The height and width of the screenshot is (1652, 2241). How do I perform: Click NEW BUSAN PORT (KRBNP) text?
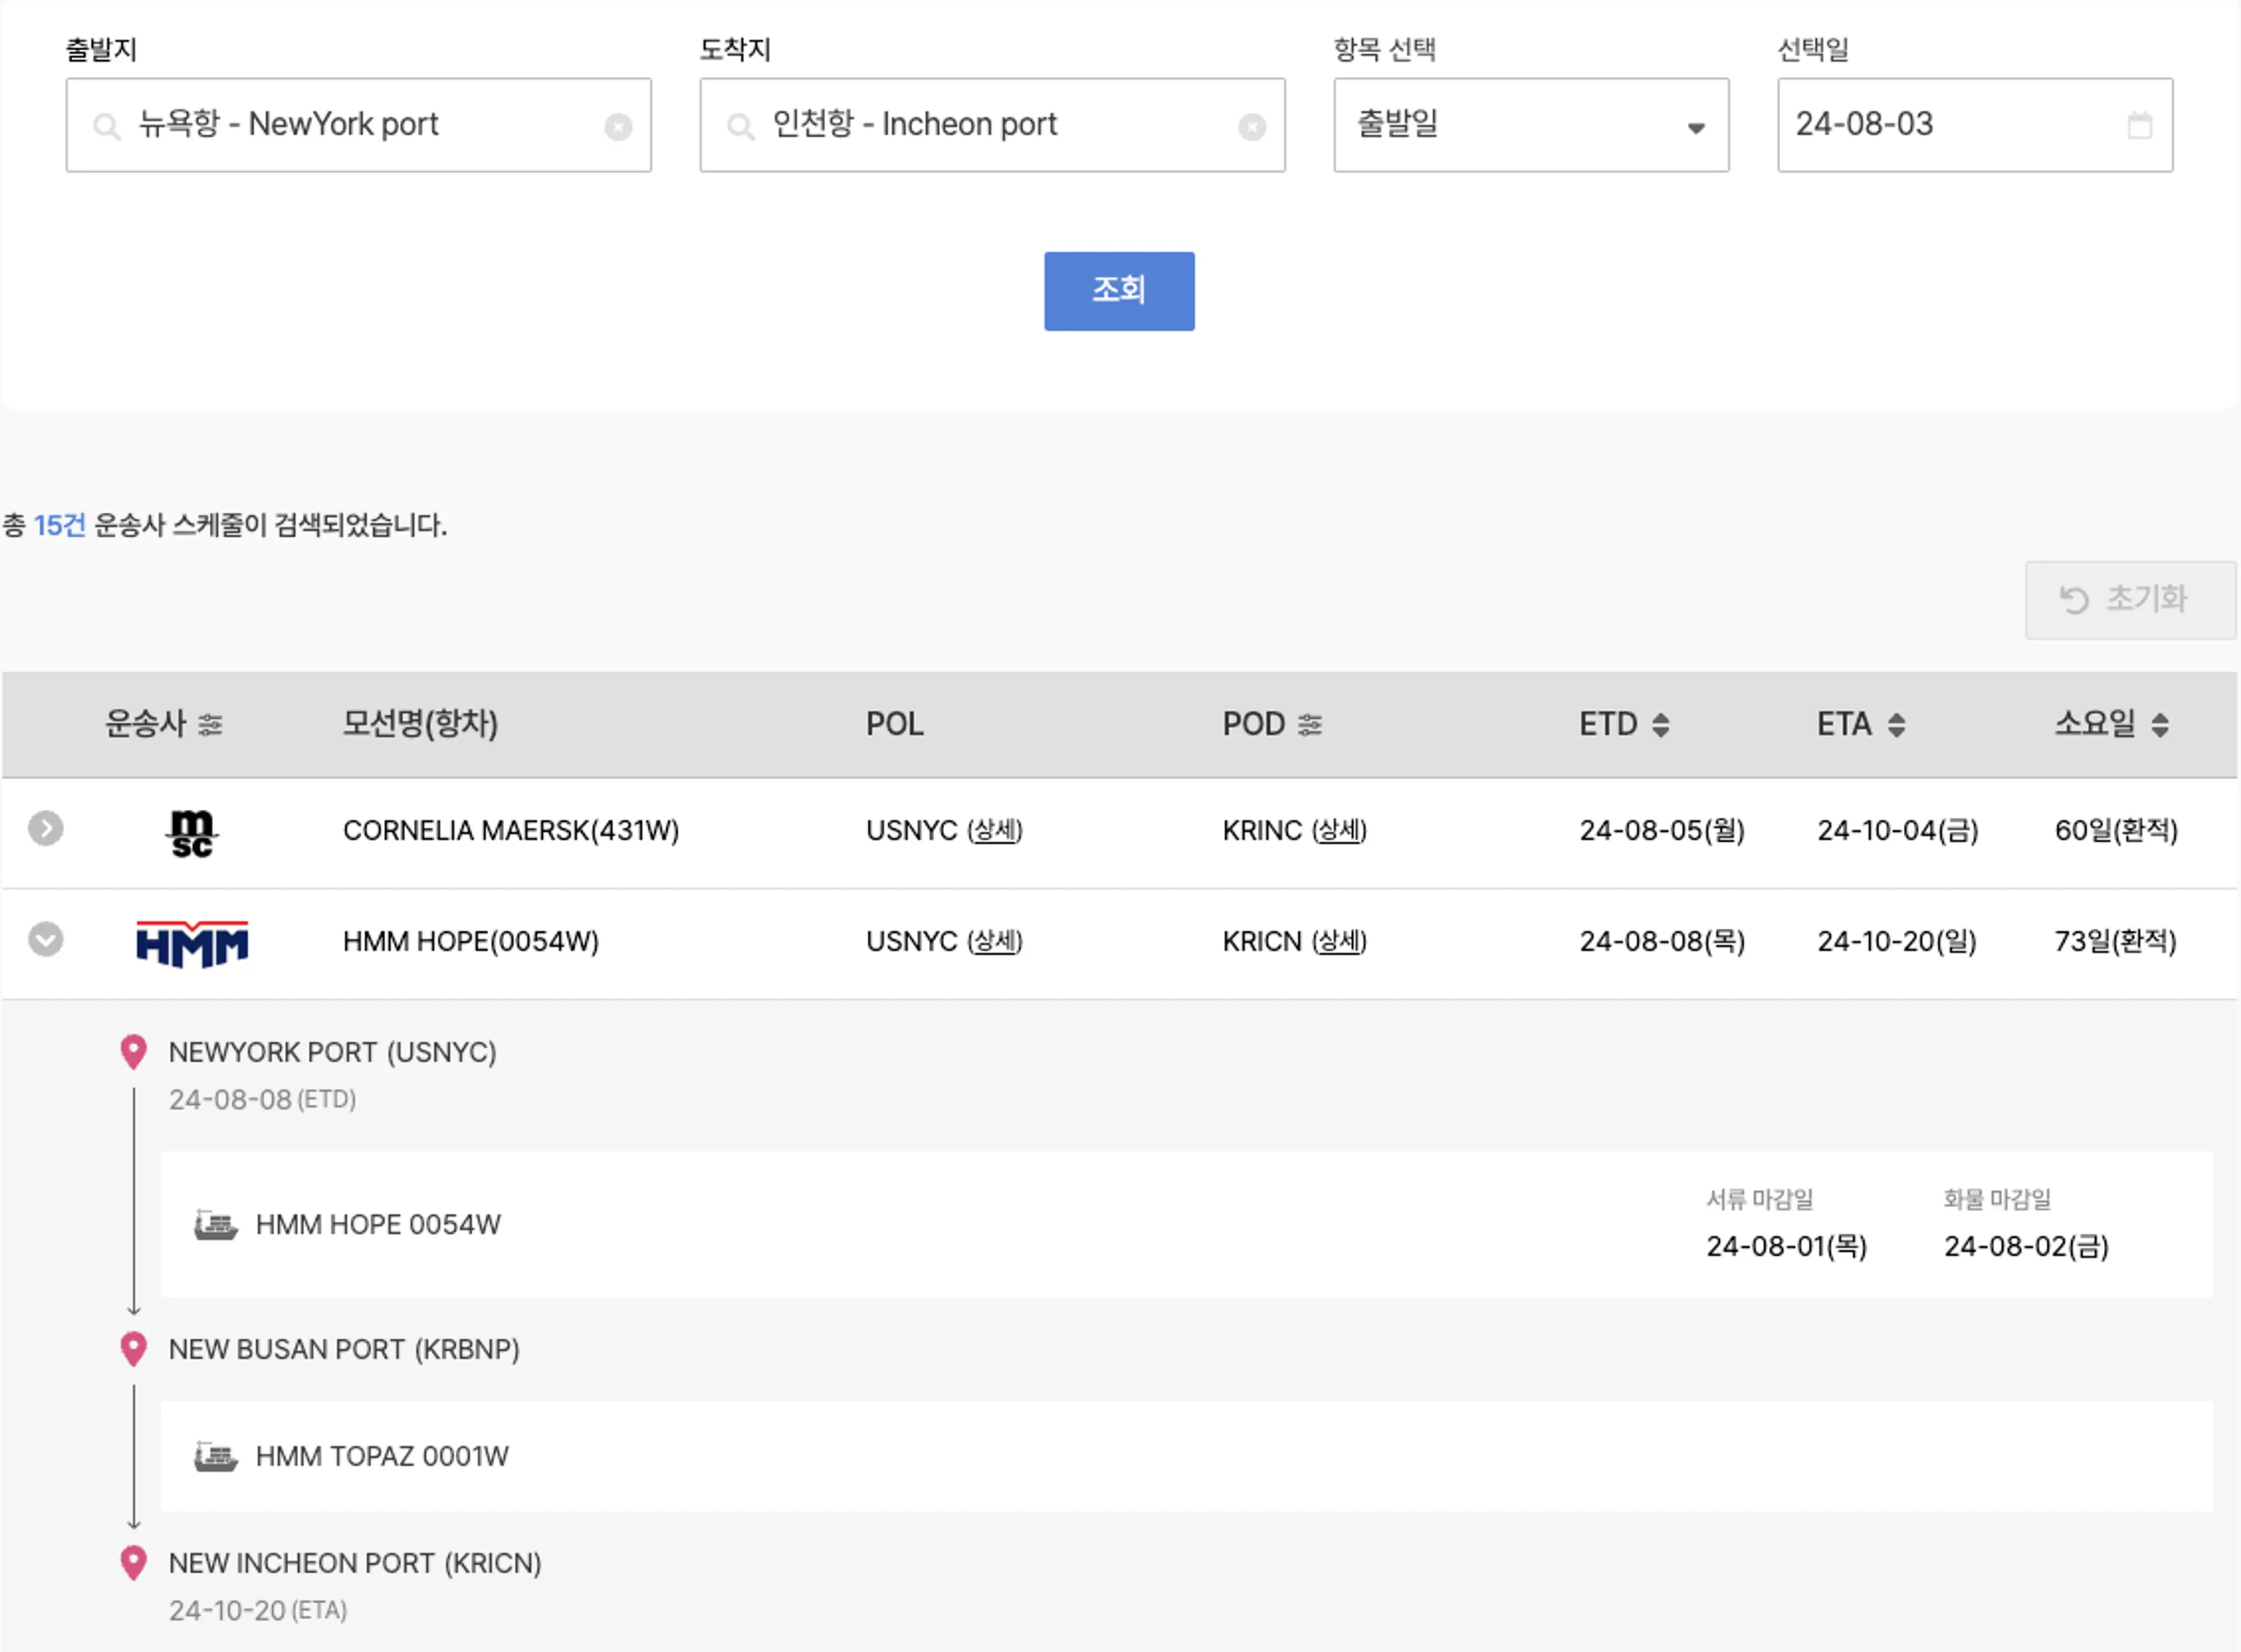coord(344,1350)
